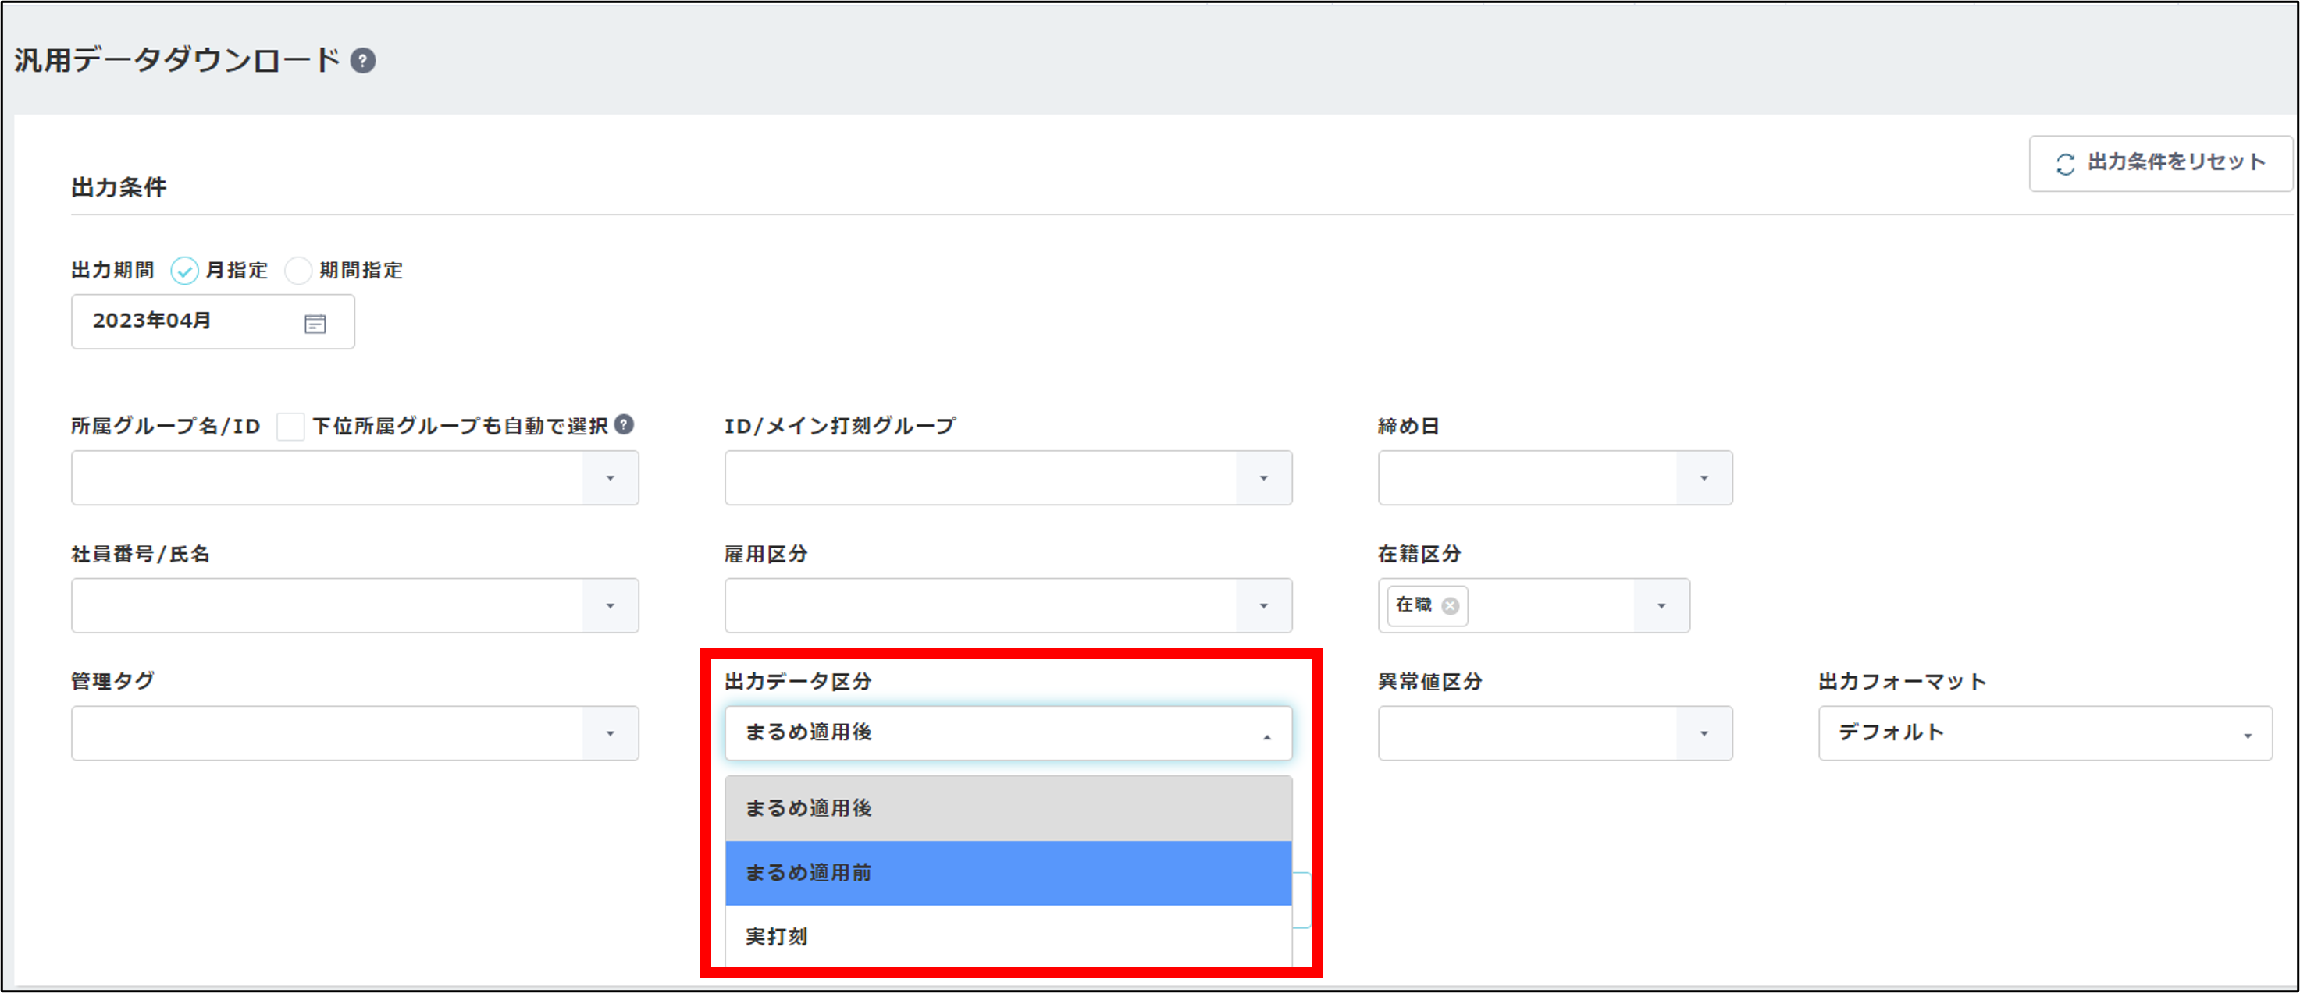Viewport: 2300px width, 993px height.
Task: Click help icon beside 汎用データダウンロード title
Action: (x=362, y=61)
